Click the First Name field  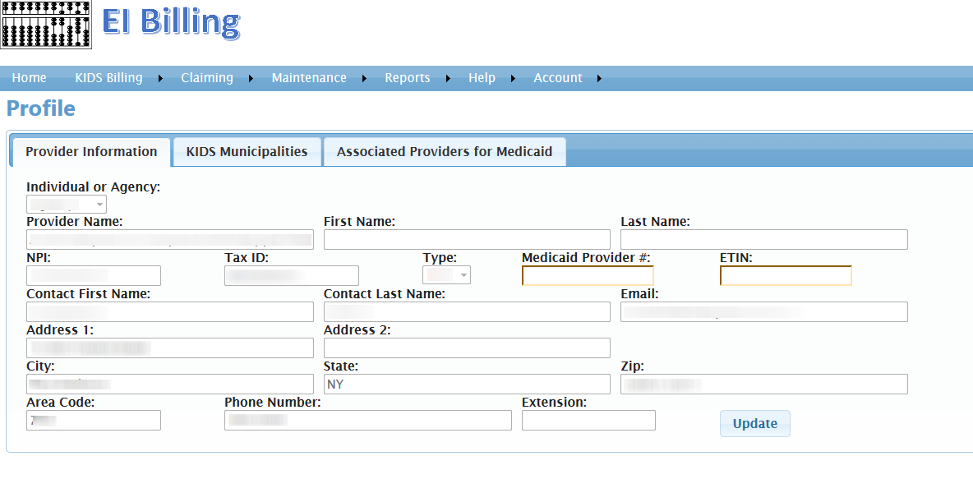point(467,240)
